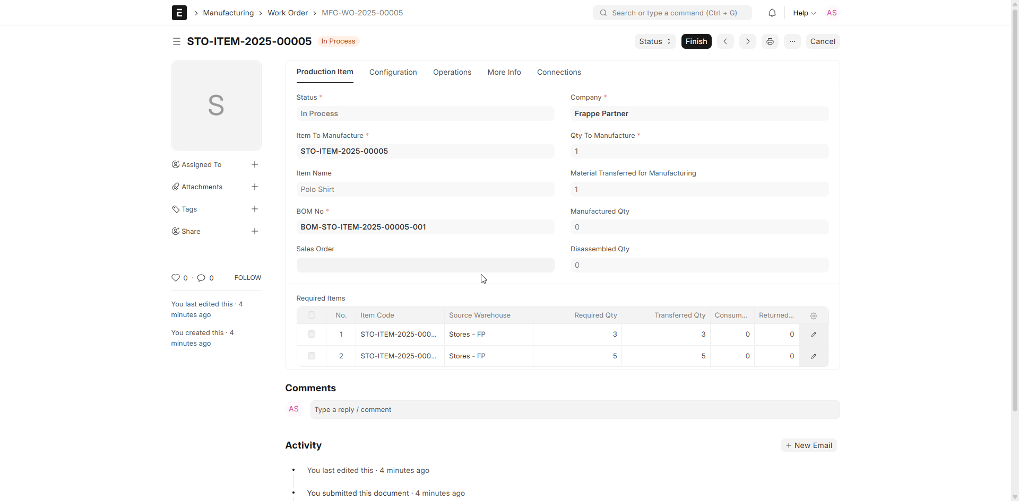Select the checkbox for required item row 1
This screenshot has height=501, width=1019.
[312, 335]
